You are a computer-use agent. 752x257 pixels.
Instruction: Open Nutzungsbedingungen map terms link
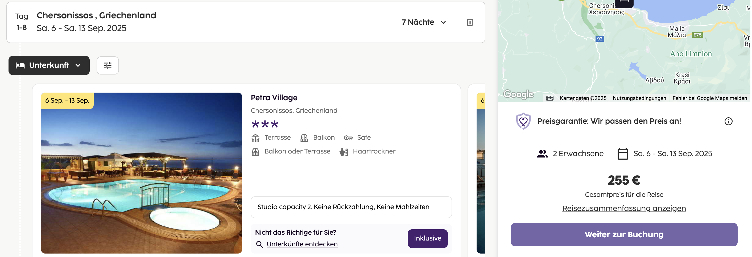tap(639, 98)
